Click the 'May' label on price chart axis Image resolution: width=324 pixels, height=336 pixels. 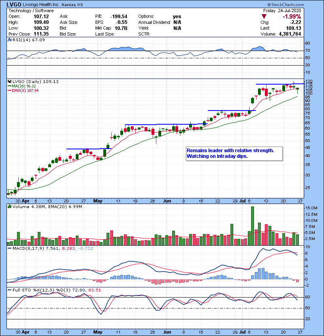pos(98,201)
